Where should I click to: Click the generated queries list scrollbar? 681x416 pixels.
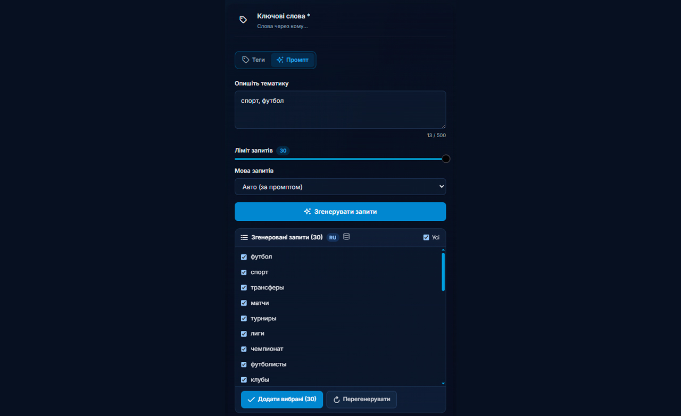click(x=443, y=272)
